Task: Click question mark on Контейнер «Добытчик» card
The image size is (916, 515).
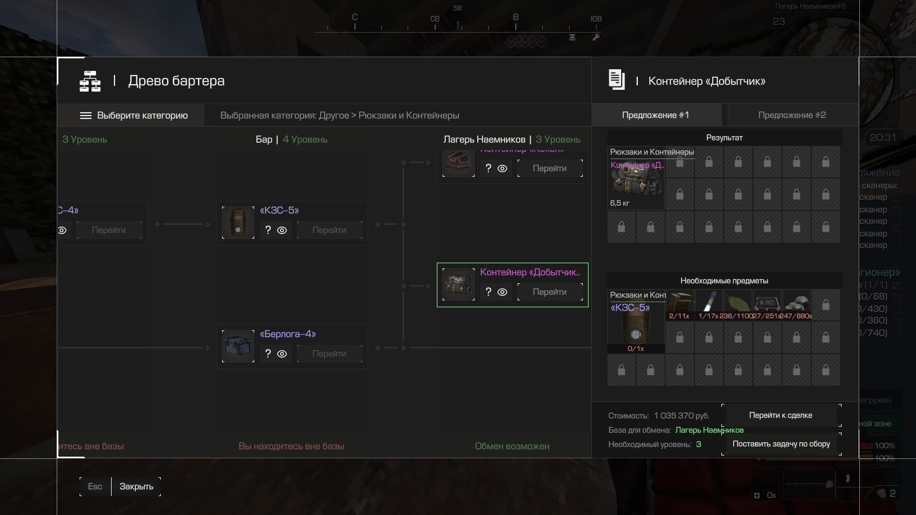Action: 488,292
